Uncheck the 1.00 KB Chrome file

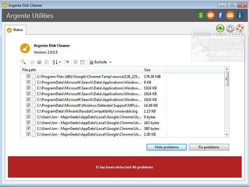point(28,134)
